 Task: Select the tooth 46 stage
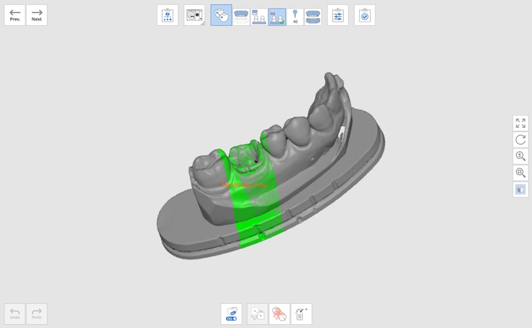point(295,17)
